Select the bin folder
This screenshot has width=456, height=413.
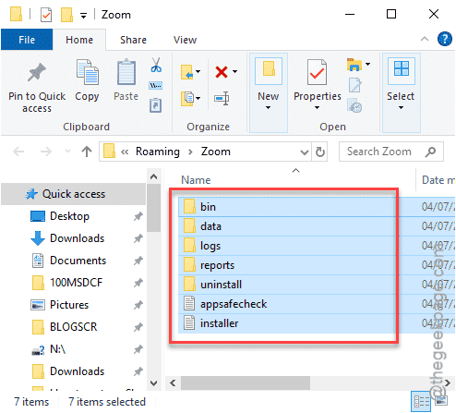(208, 207)
